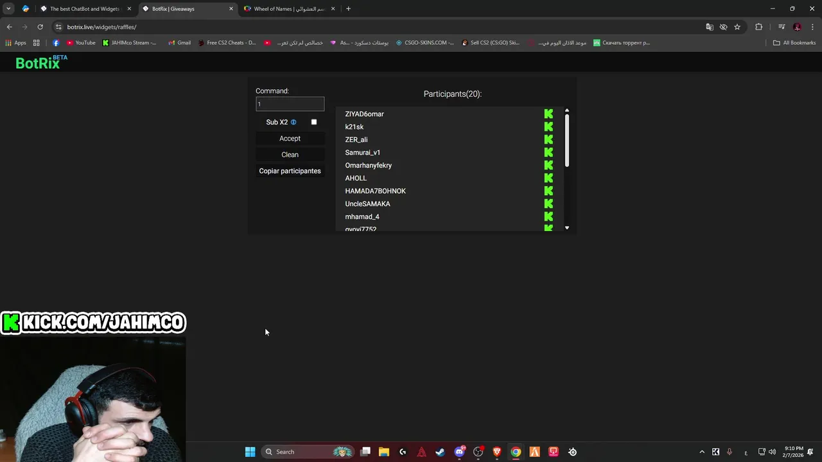
Task: Click the Kick icon beside ZIYAD6omar
Action: [x=548, y=114]
